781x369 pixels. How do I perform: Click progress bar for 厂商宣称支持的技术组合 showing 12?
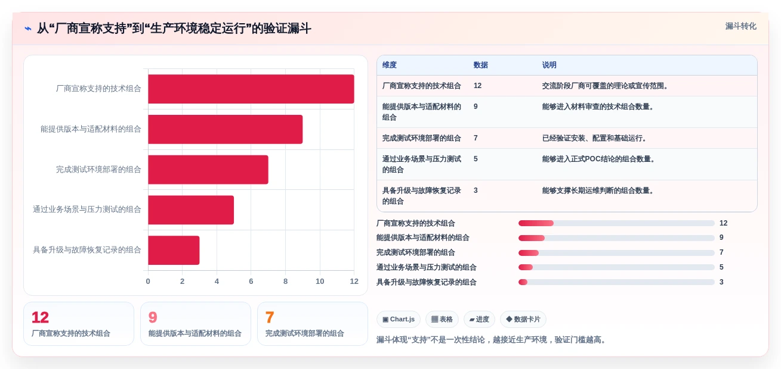pos(616,223)
